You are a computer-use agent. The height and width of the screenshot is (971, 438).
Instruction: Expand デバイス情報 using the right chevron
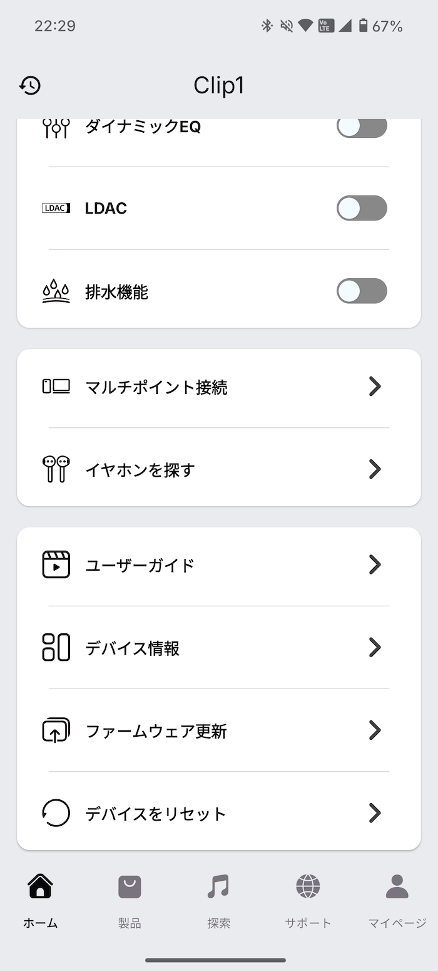click(375, 647)
